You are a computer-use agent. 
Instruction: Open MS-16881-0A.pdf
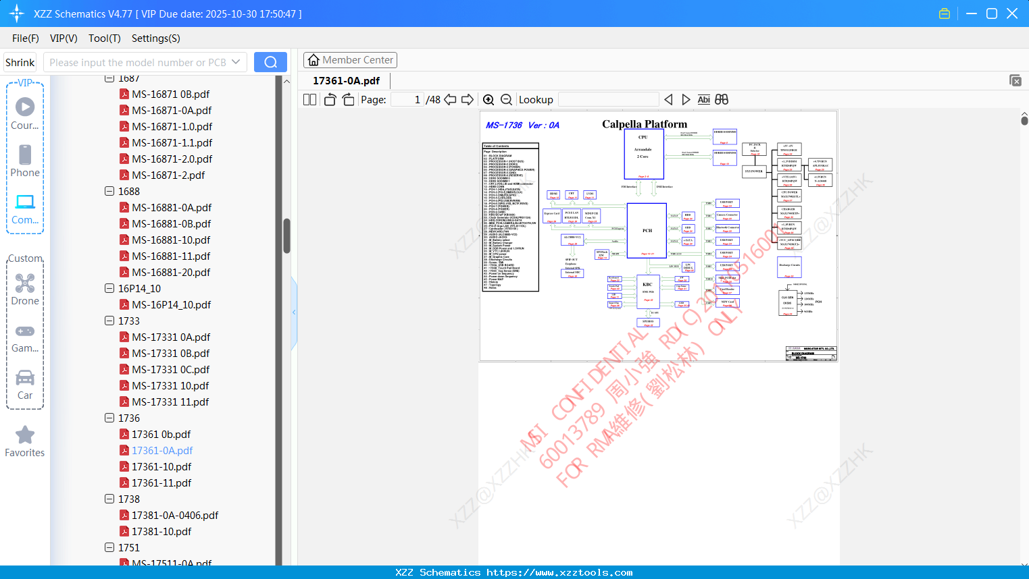tap(172, 207)
